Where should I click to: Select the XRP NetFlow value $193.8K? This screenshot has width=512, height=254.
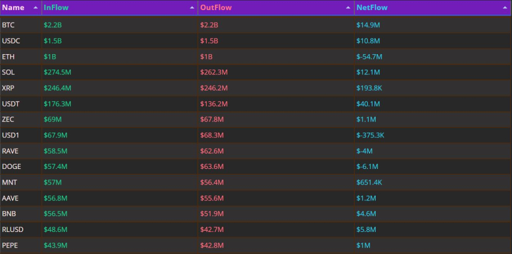click(370, 88)
